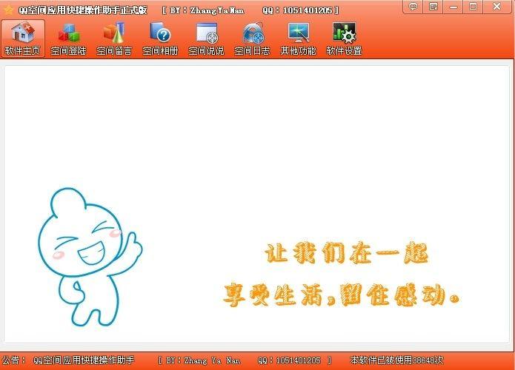
Task: Minimize the QQ空间 assistant window
Action: coord(453,7)
